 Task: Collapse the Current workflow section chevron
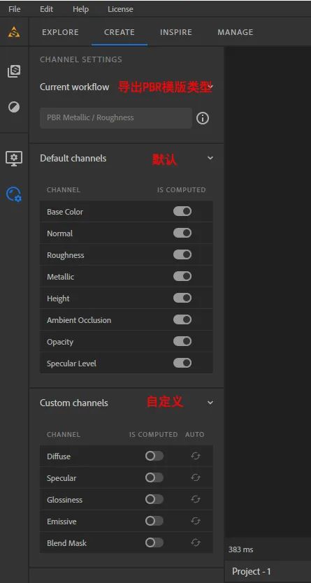pos(210,87)
